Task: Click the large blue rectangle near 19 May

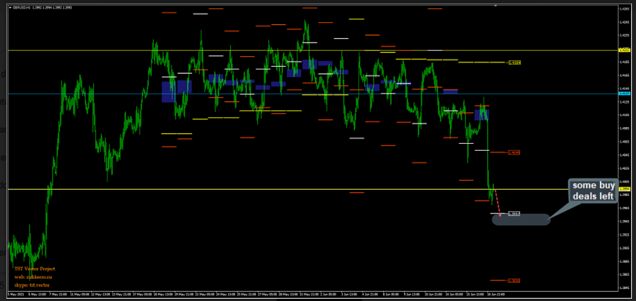Action: (176, 91)
